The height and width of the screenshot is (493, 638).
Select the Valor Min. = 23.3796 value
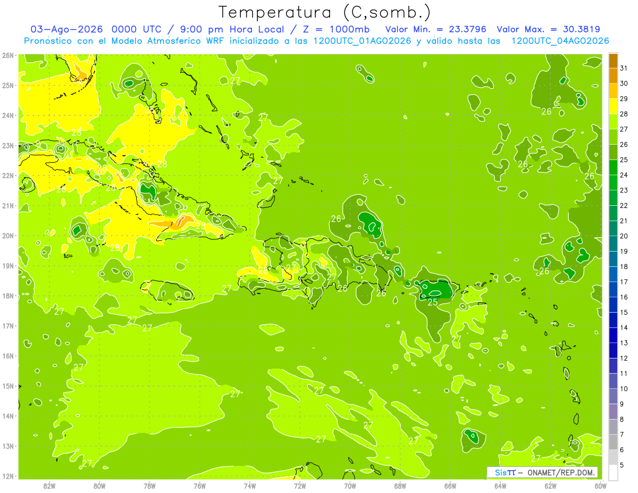coord(435,29)
